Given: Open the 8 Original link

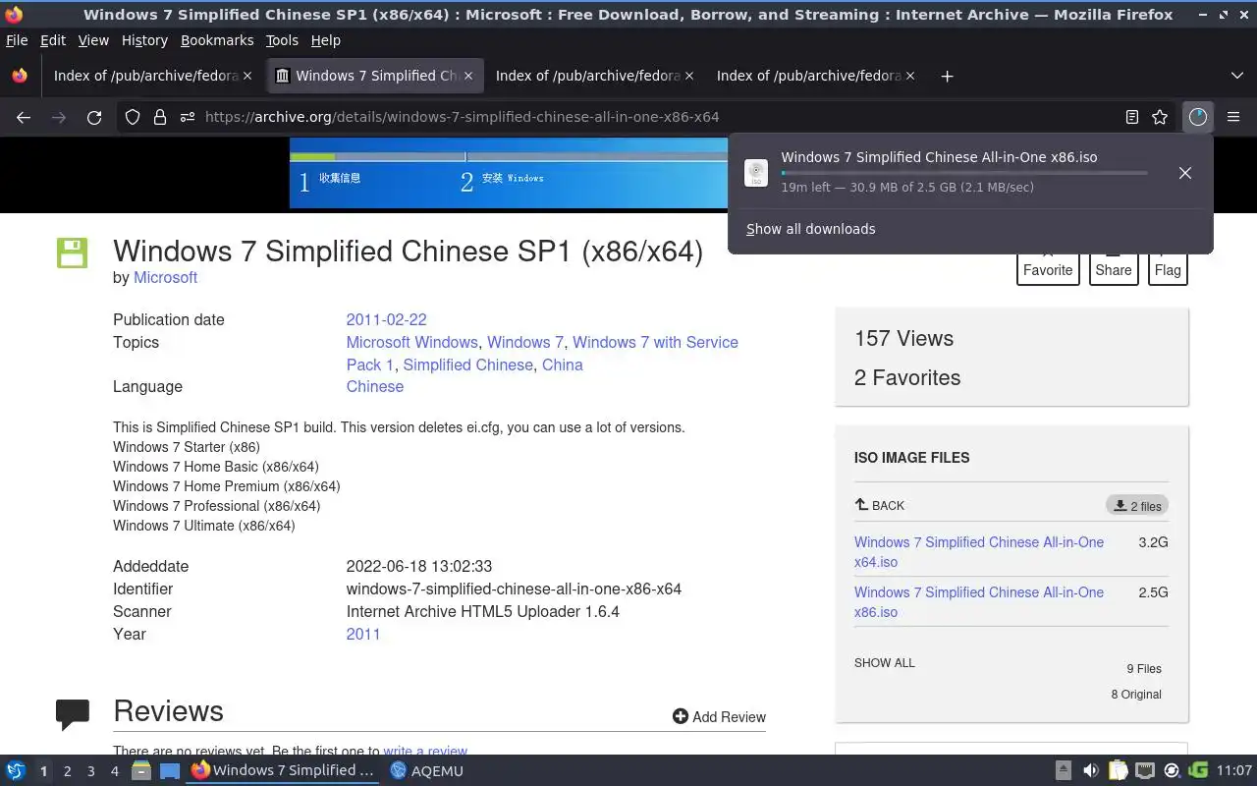Looking at the screenshot, I should [1136, 694].
